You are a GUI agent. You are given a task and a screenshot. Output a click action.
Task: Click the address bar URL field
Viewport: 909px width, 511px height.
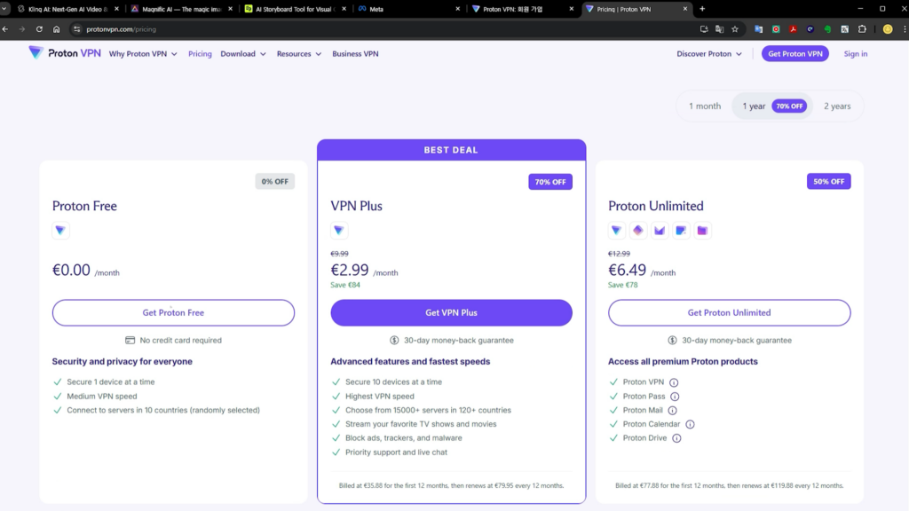[383, 29]
